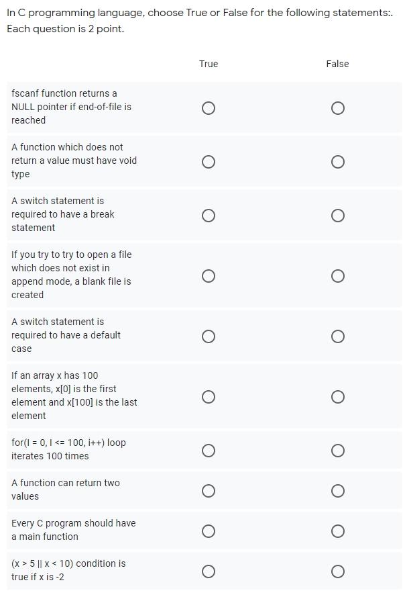The image size is (407, 597).
Task: Mark True for x[100] is last element
Action: click(x=209, y=397)
